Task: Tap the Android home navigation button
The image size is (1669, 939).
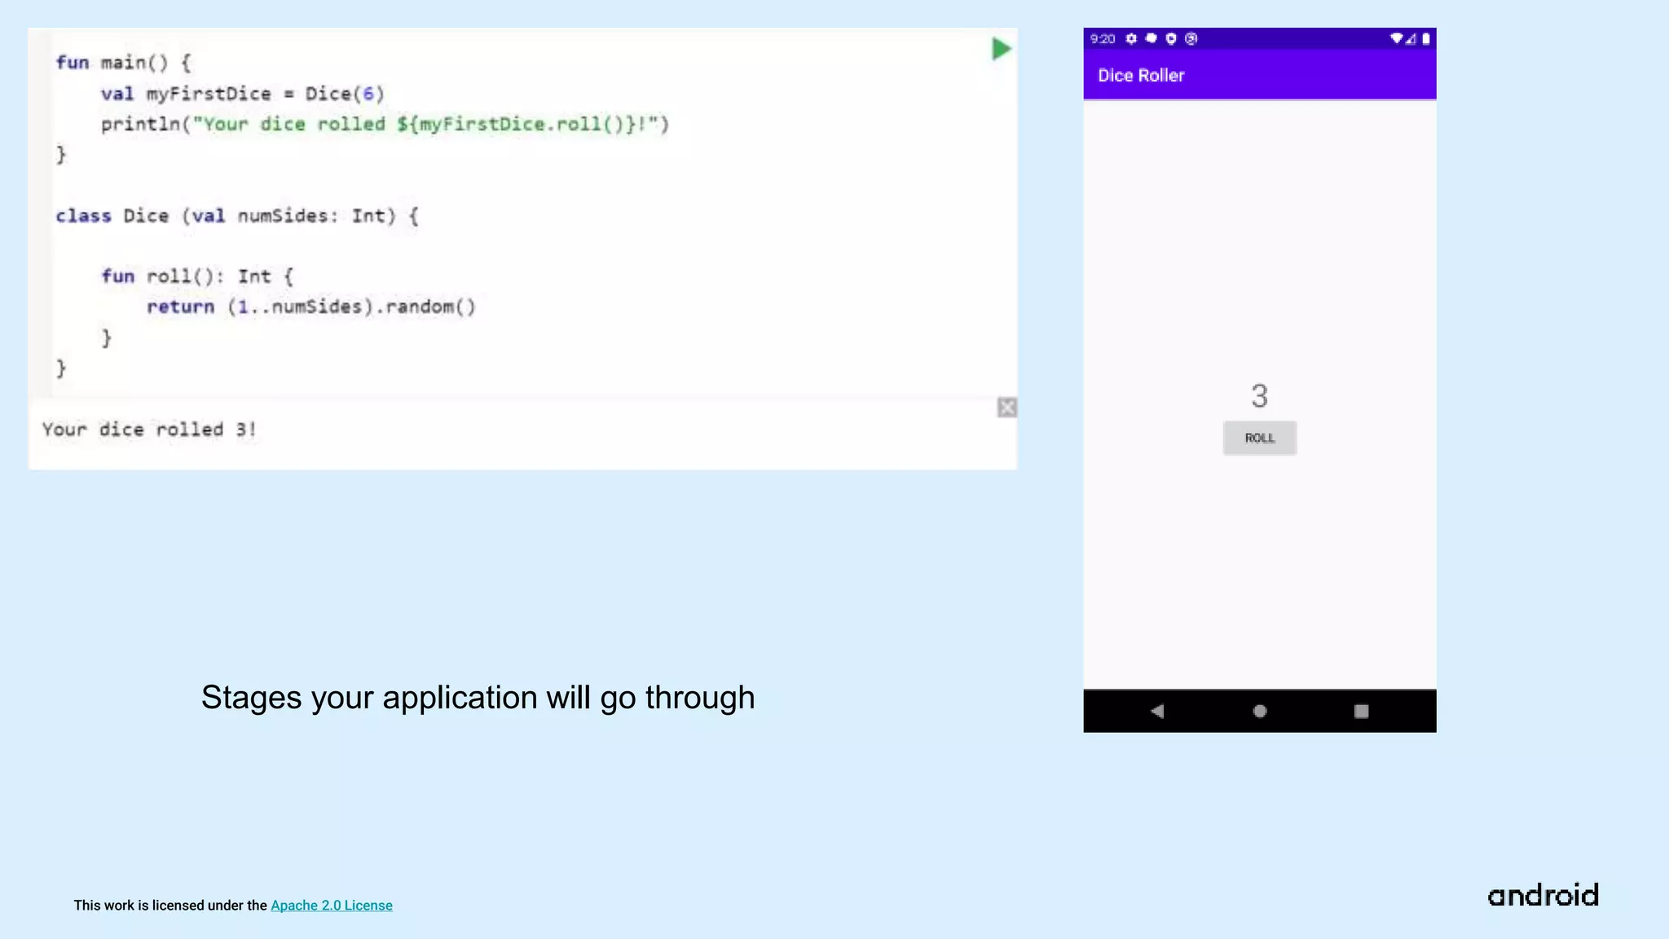Action: click(1259, 711)
